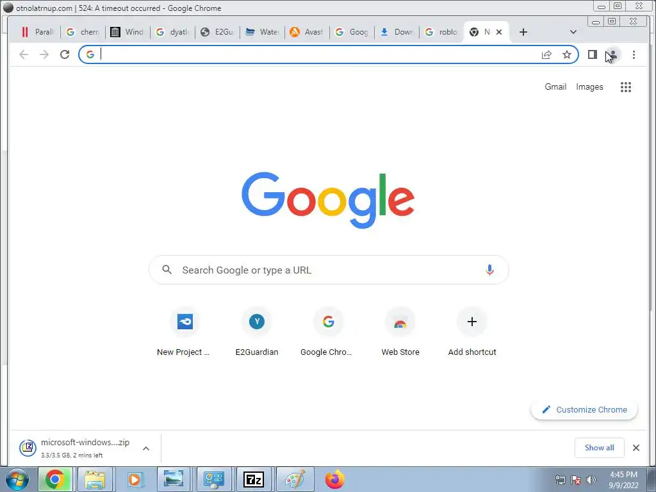The width and height of the screenshot is (656, 492).
Task: Click the magnifier icon in the search box
Action: (167, 270)
